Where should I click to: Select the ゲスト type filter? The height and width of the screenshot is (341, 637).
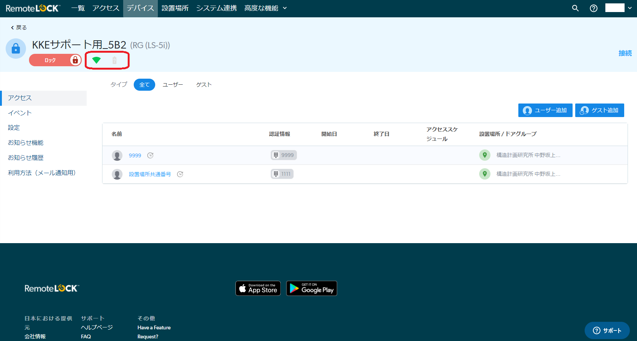pos(204,85)
